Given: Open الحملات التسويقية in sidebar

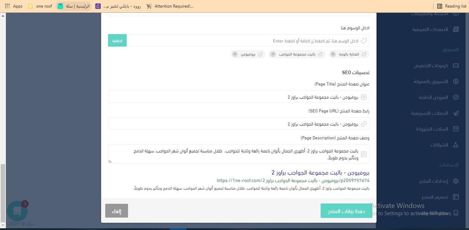Looking at the screenshot, I should pyautogui.click(x=429, y=113).
